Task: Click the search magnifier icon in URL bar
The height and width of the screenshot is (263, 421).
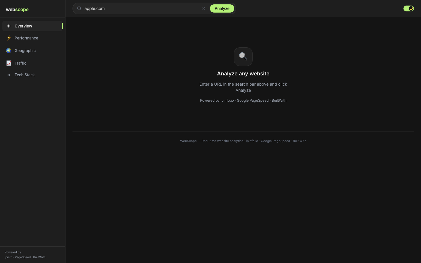Action: pyautogui.click(x=79, y=8)
